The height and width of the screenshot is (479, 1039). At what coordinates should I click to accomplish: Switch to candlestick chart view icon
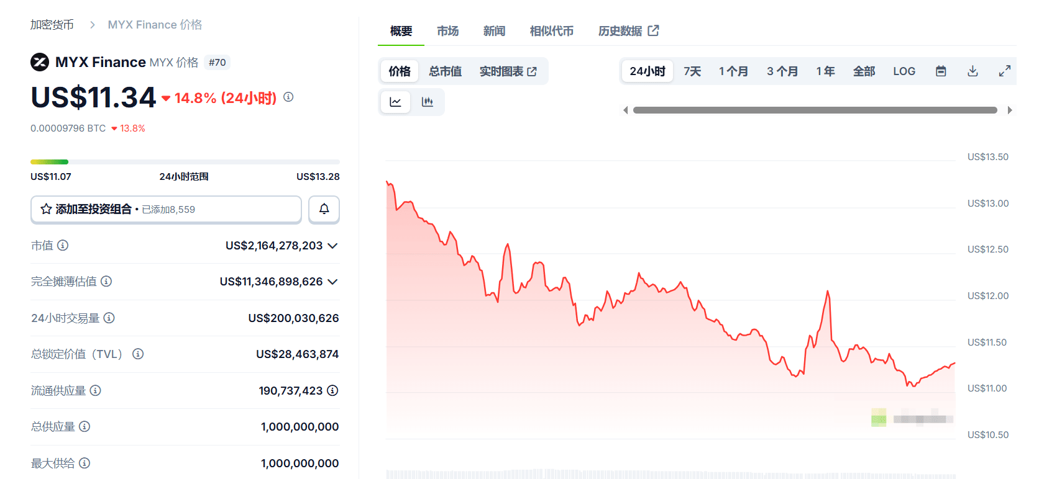tap(428, 102)
